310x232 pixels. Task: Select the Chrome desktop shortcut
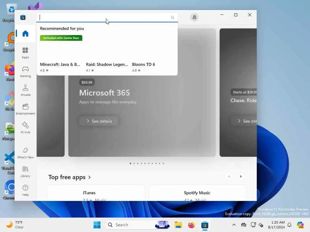pos(9,189)
